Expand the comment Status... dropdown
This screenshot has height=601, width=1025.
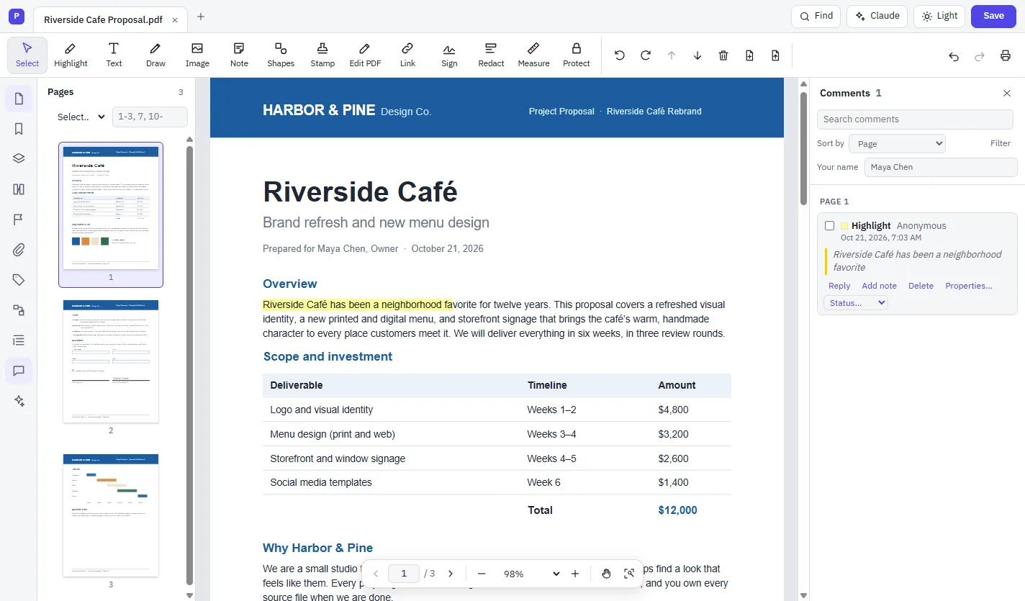[x=856, y=303]
